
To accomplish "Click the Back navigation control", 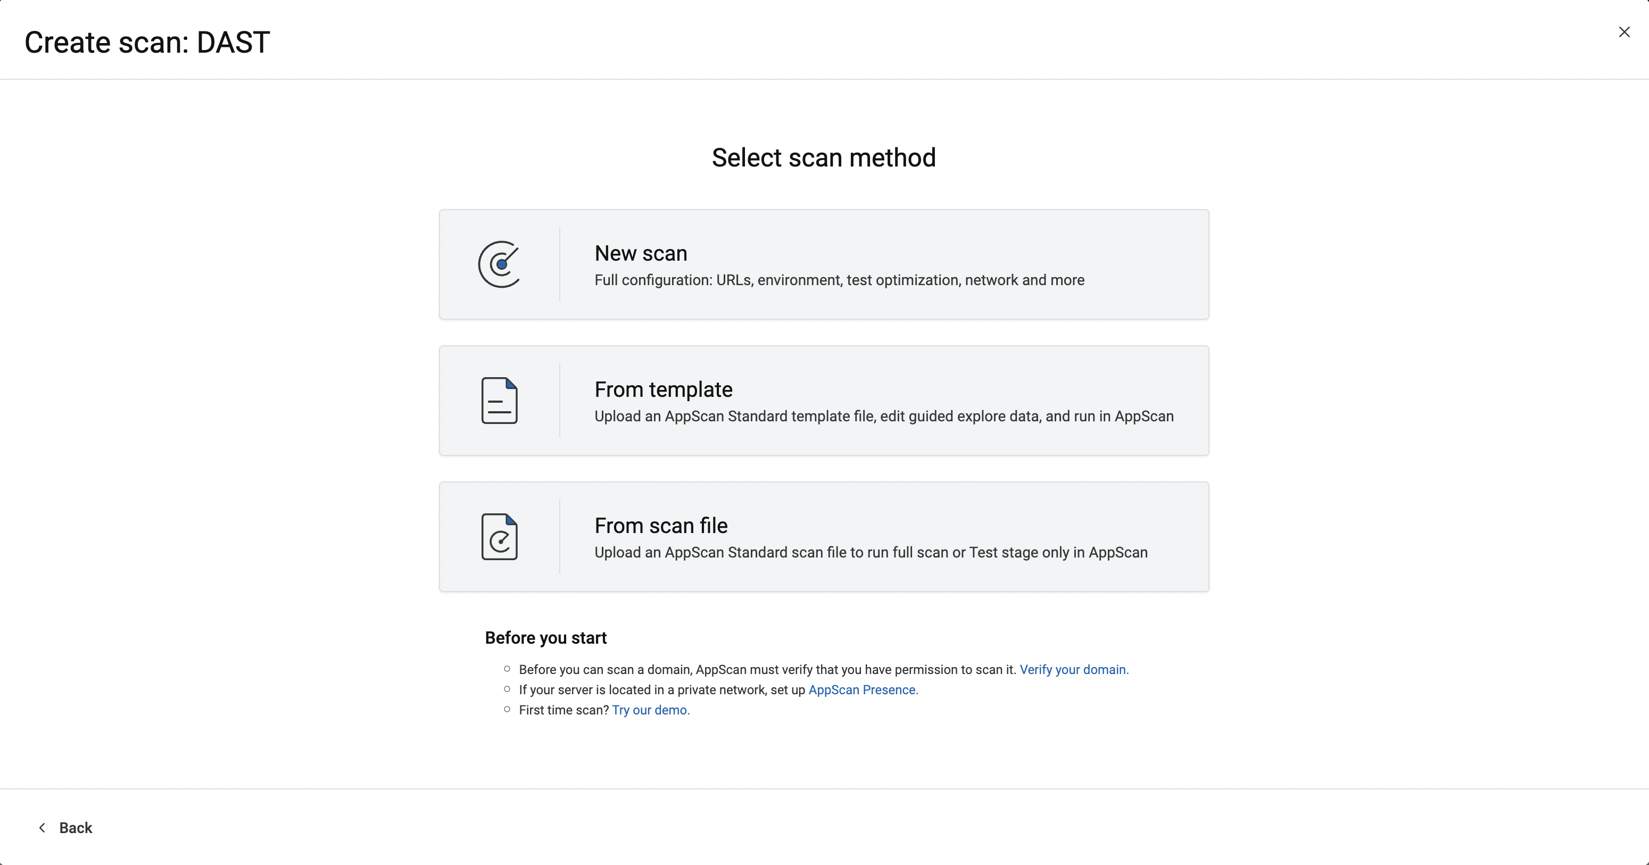I will (76, 827).
